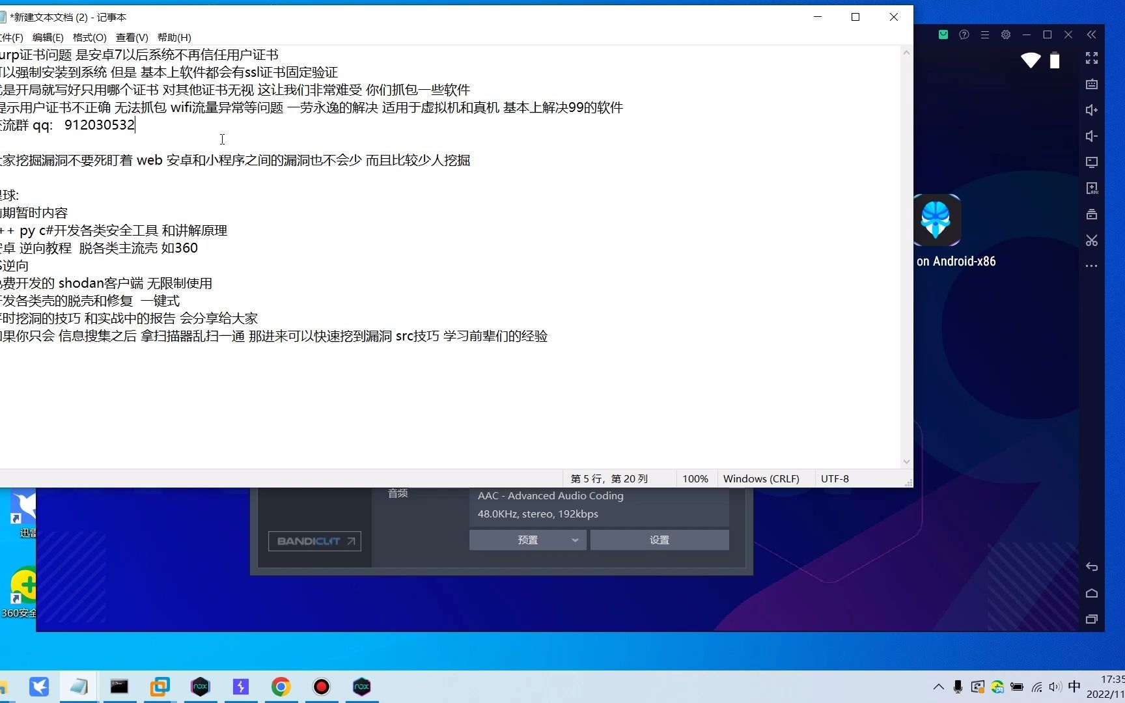The image size is (1125, 703).
Task: Open Google Chrome from the taskbar
Action: coord(281,686)
